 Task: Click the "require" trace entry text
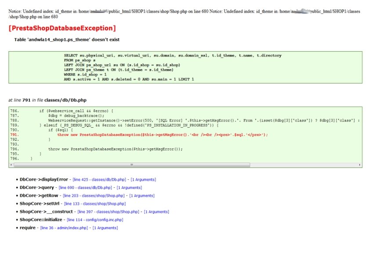click(28, 228)
